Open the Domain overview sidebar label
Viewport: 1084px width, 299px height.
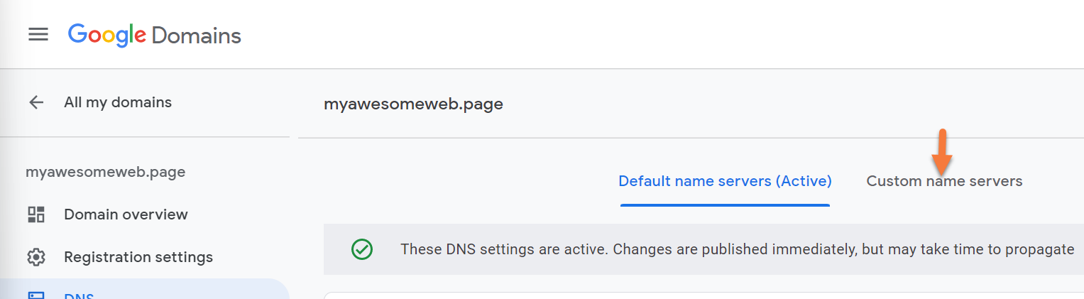tap(126, 214)
